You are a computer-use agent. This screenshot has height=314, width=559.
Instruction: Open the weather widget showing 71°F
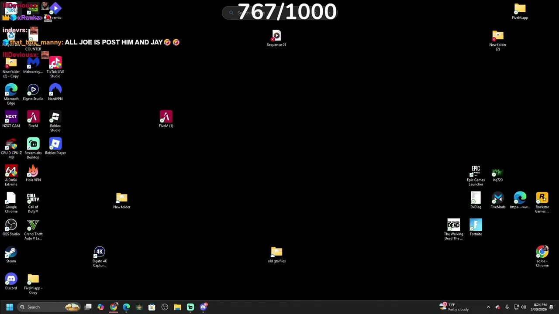pos(454,307)
